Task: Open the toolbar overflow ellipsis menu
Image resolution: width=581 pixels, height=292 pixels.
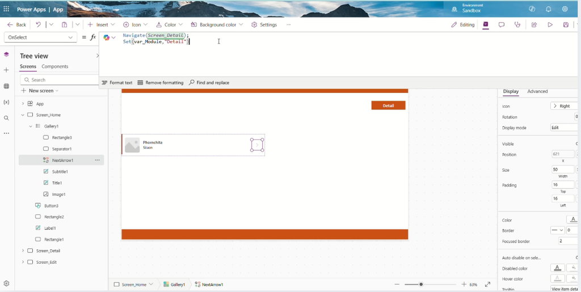Action: pyautogui.click(x=289, y=25)
